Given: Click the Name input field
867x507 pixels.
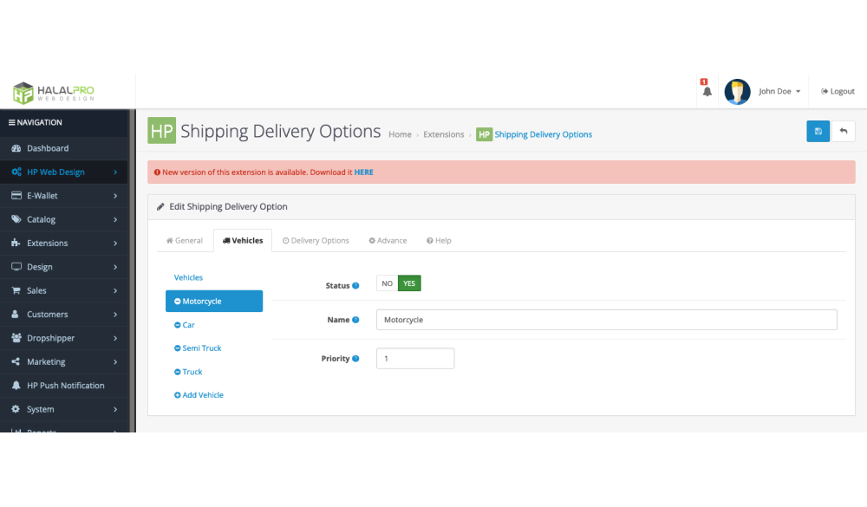Looking at the screenshot, I should click(606, 320).
